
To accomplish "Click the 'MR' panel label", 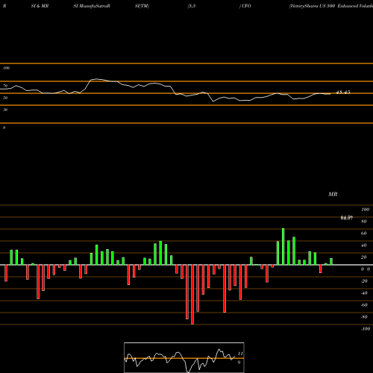I will 333,194.
